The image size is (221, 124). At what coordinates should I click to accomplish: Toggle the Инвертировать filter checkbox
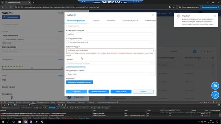pos(22,108)
